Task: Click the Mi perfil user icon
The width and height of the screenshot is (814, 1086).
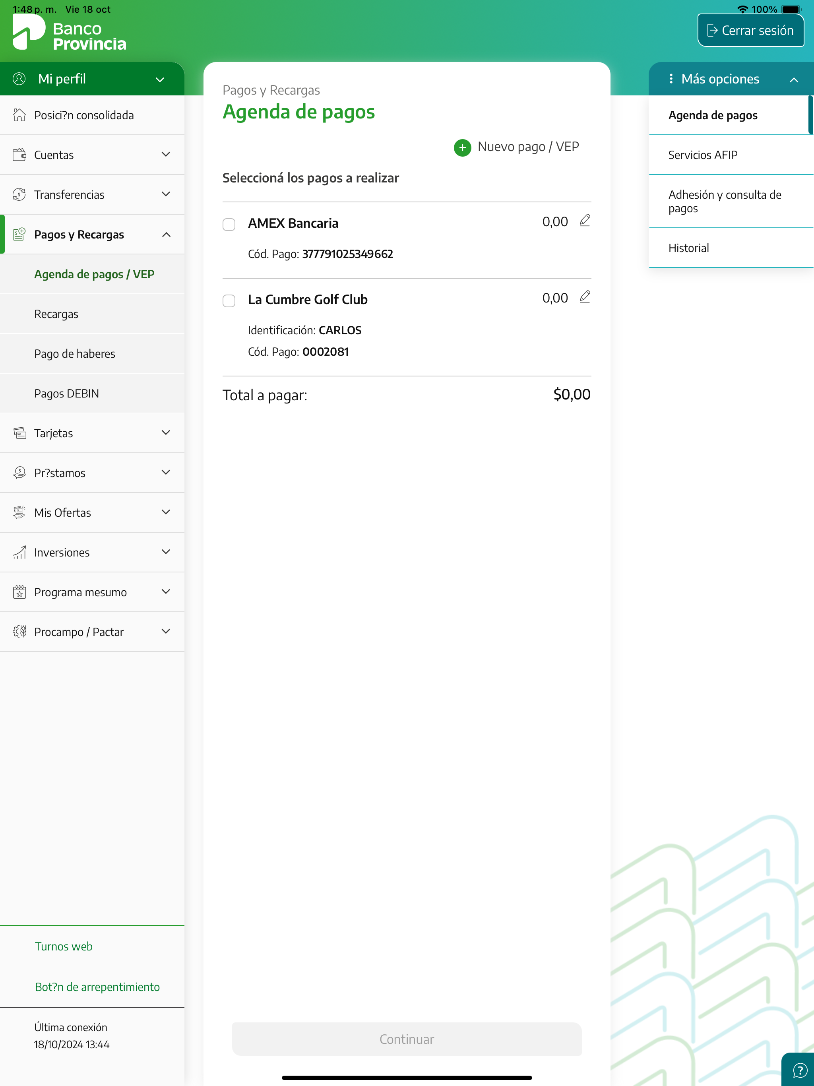Action: click(x=19, y=79)
